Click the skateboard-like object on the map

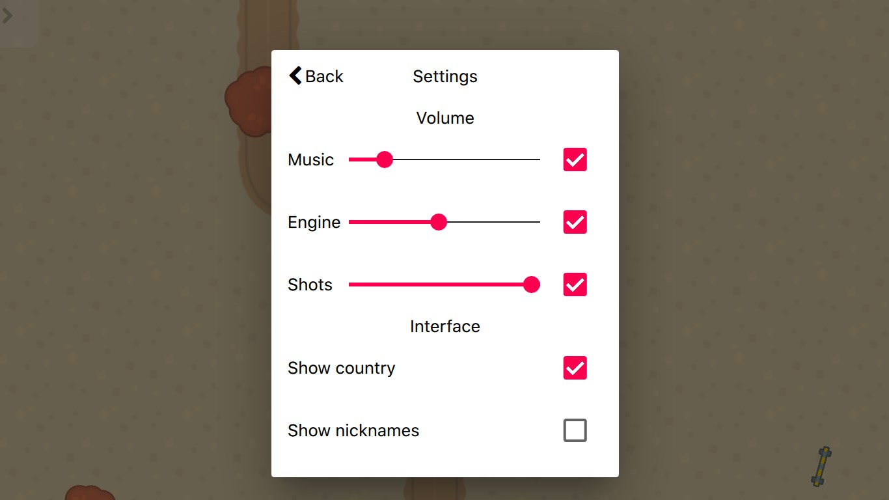click(x=822, y=466)
